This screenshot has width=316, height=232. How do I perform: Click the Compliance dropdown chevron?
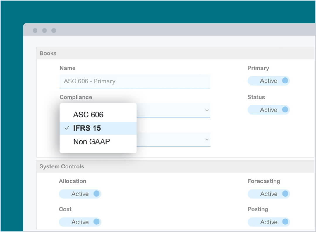(207, 110)
